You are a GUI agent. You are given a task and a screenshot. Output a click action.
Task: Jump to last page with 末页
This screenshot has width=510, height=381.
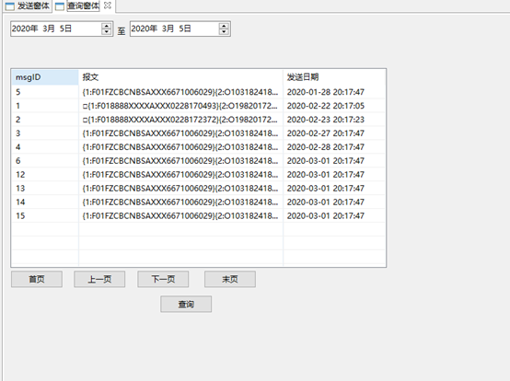pos(230,279)
